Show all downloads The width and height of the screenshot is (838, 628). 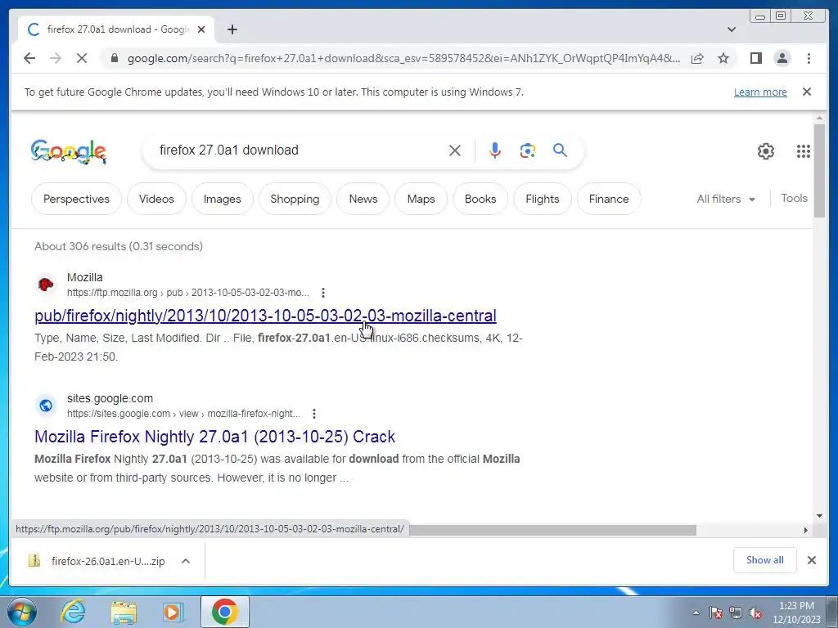(765, 560)
